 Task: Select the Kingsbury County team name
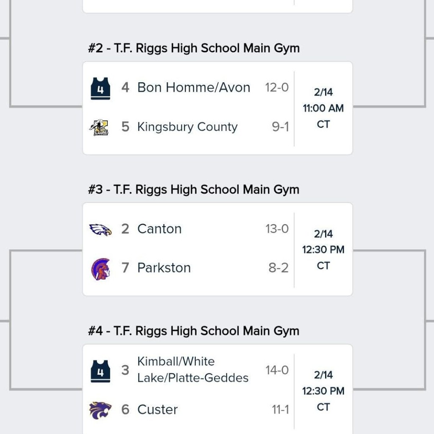coord(187,127)
